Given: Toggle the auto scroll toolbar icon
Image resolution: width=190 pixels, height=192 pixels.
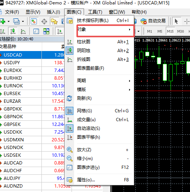Looking at the screenshot, I should point(59,31).
